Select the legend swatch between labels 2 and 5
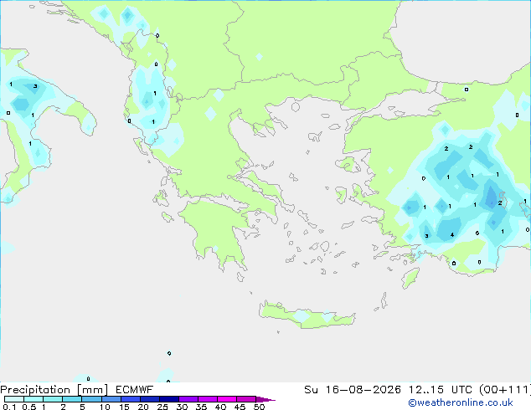The image size is (531, 410). (x=72, y=399)
